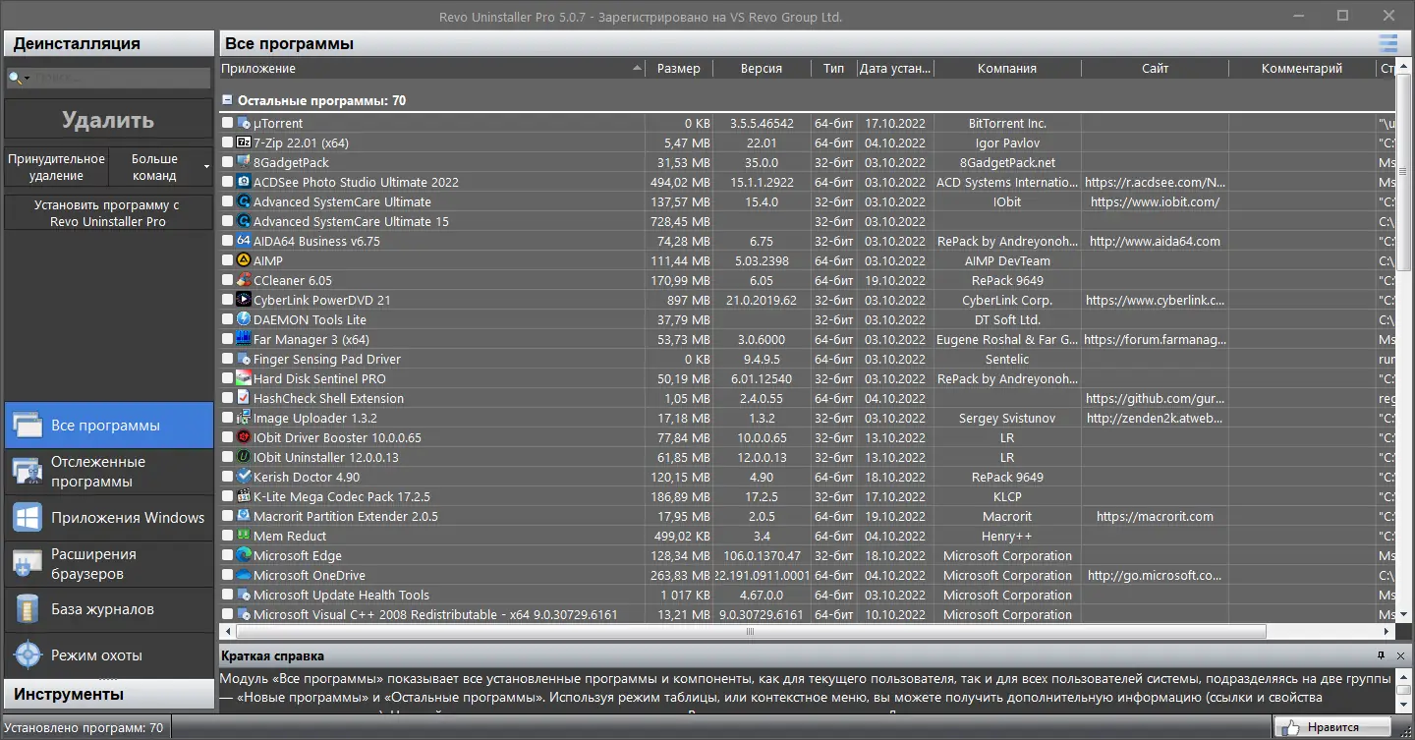Viewport: 1415px width, 740px height.
Task: Select the Hard Disk Sentinel PRO checkbox
Action: [x=228, y=378]
